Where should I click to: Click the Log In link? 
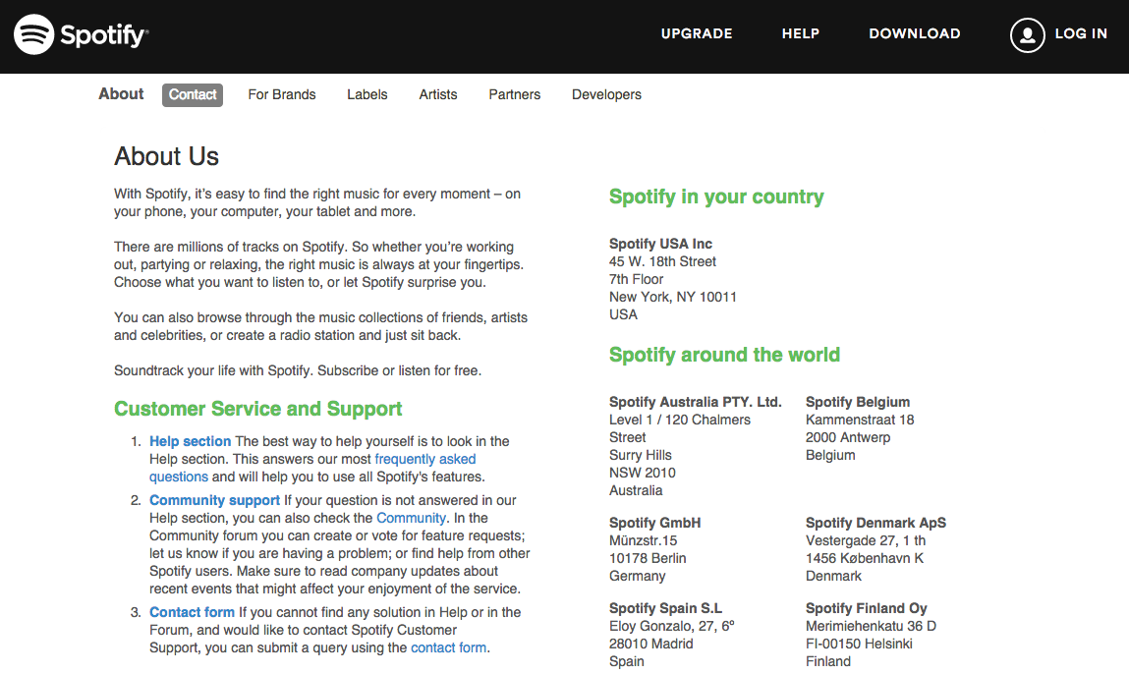click(x=1081, y=33)
